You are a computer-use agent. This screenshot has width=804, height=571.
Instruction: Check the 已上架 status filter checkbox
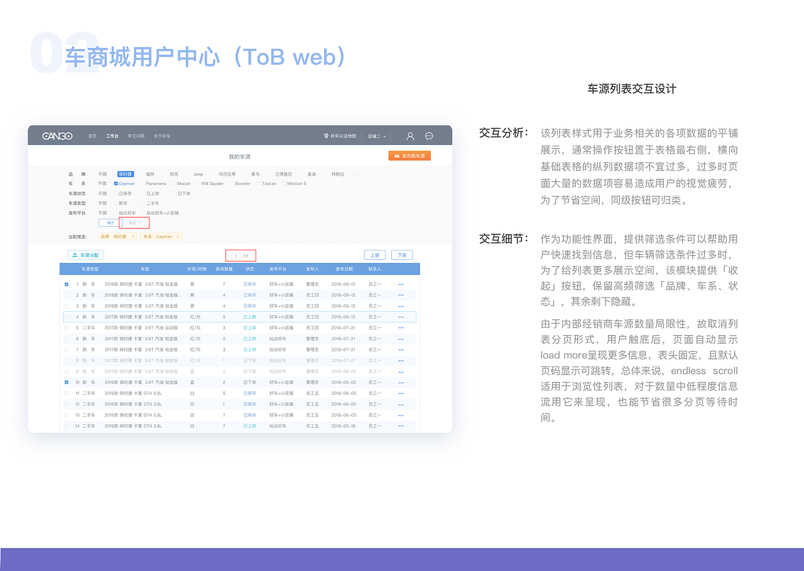coord(143,193)
